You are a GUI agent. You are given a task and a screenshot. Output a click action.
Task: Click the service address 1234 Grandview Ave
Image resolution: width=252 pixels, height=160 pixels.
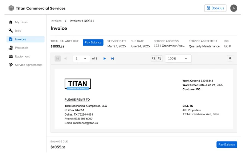(169, 46)
